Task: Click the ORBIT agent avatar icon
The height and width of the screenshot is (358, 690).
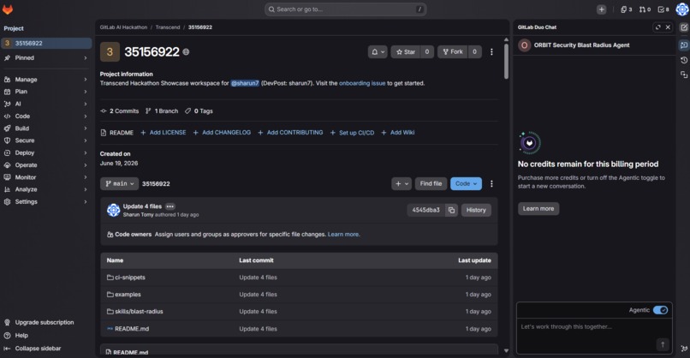Action: click(x=524, y=45)
